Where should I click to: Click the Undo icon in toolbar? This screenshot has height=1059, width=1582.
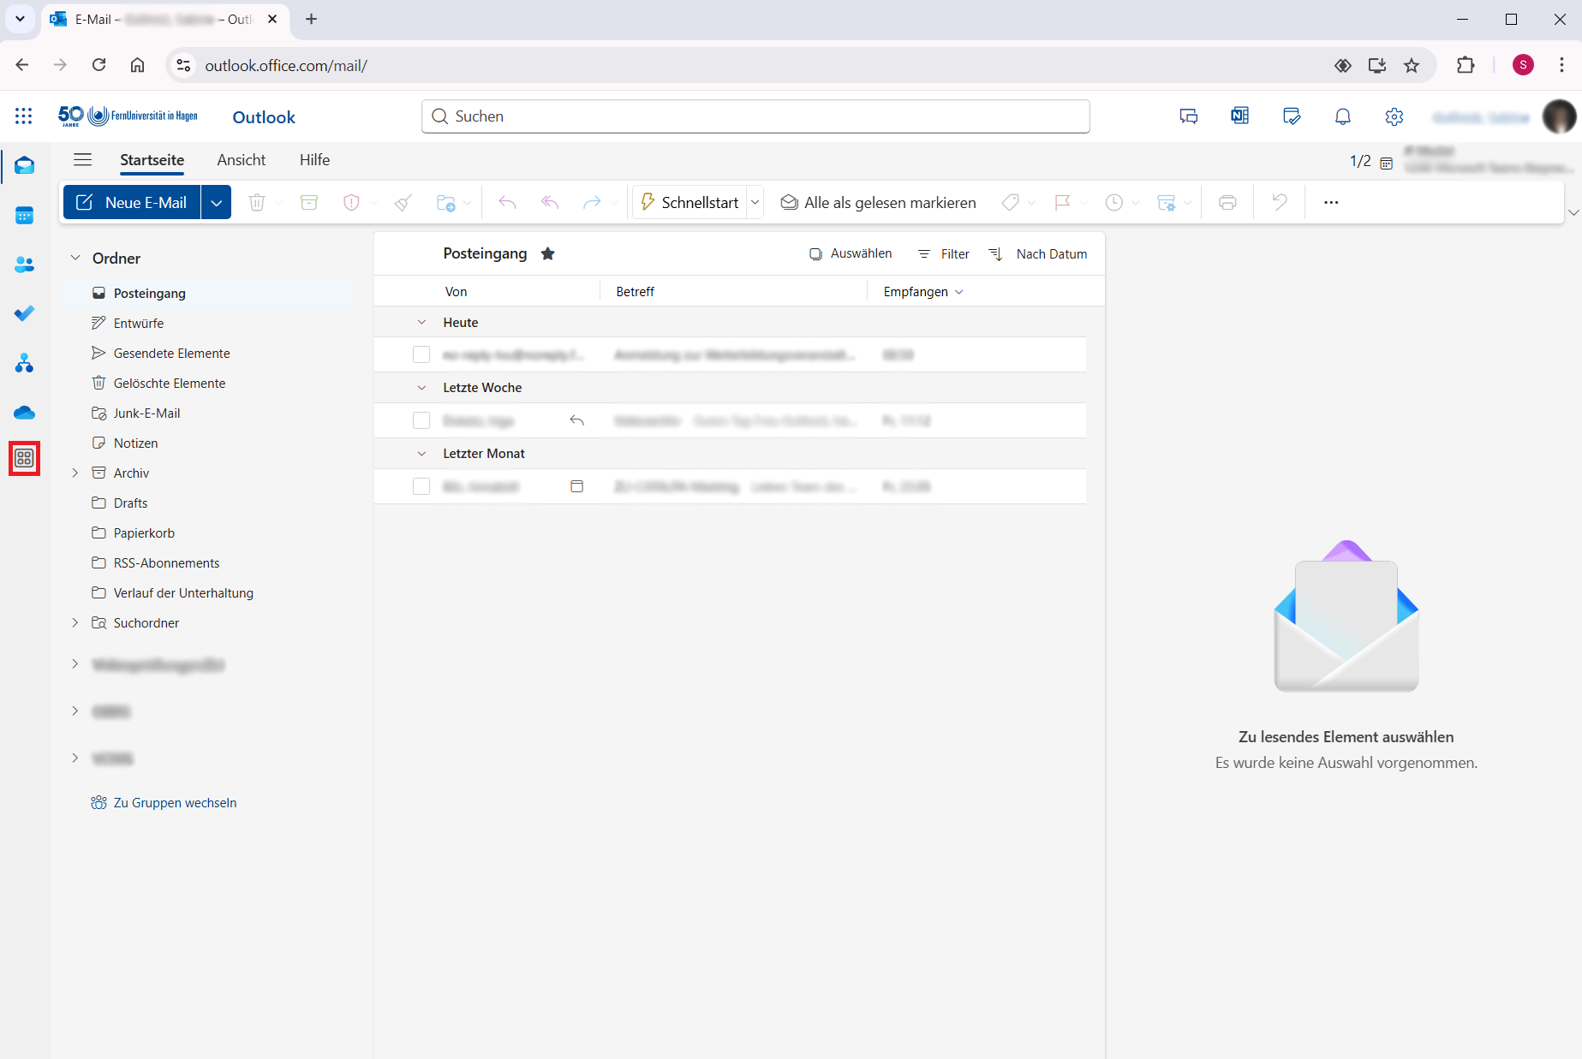point(1280,203)
